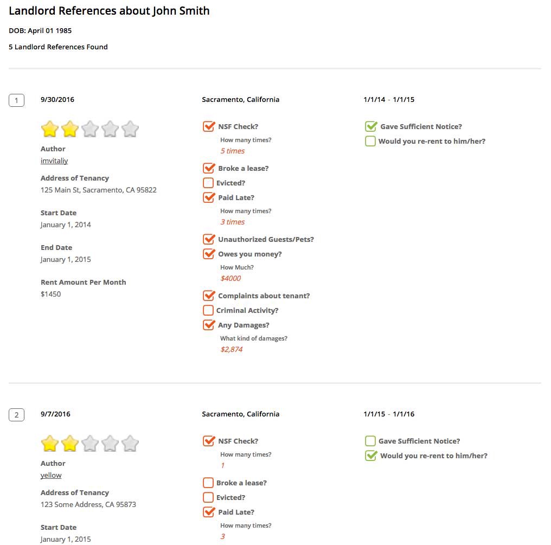Open author yellow profile link
Viewport: 551px width, 545px height.
[51, 476]
